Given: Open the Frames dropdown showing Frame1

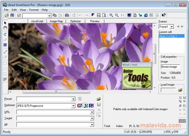Looking at the screenshot, I should 171,27.
